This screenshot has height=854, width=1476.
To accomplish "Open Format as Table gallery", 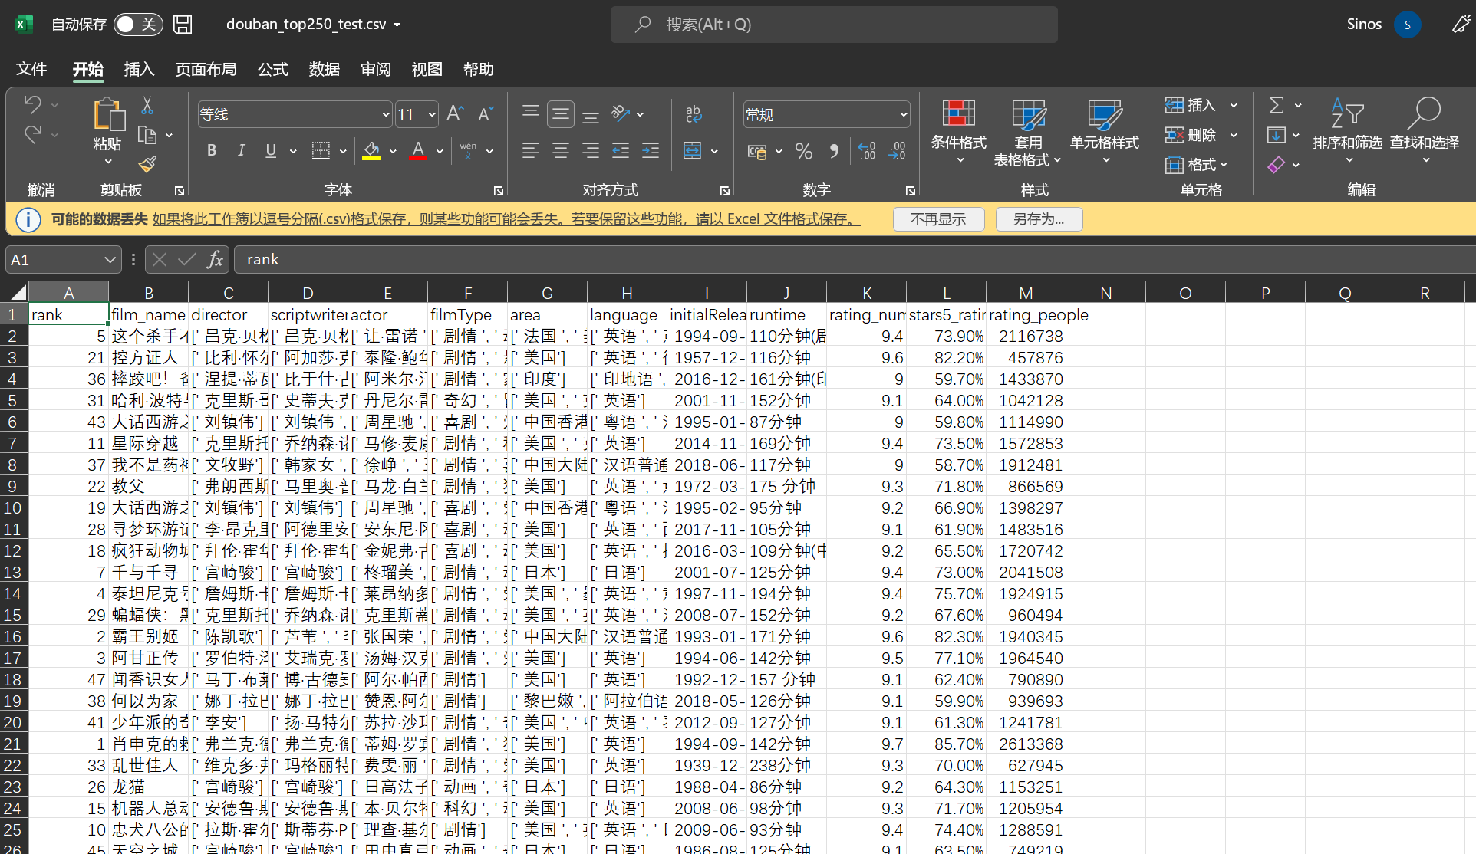I will click(1028, 132).
